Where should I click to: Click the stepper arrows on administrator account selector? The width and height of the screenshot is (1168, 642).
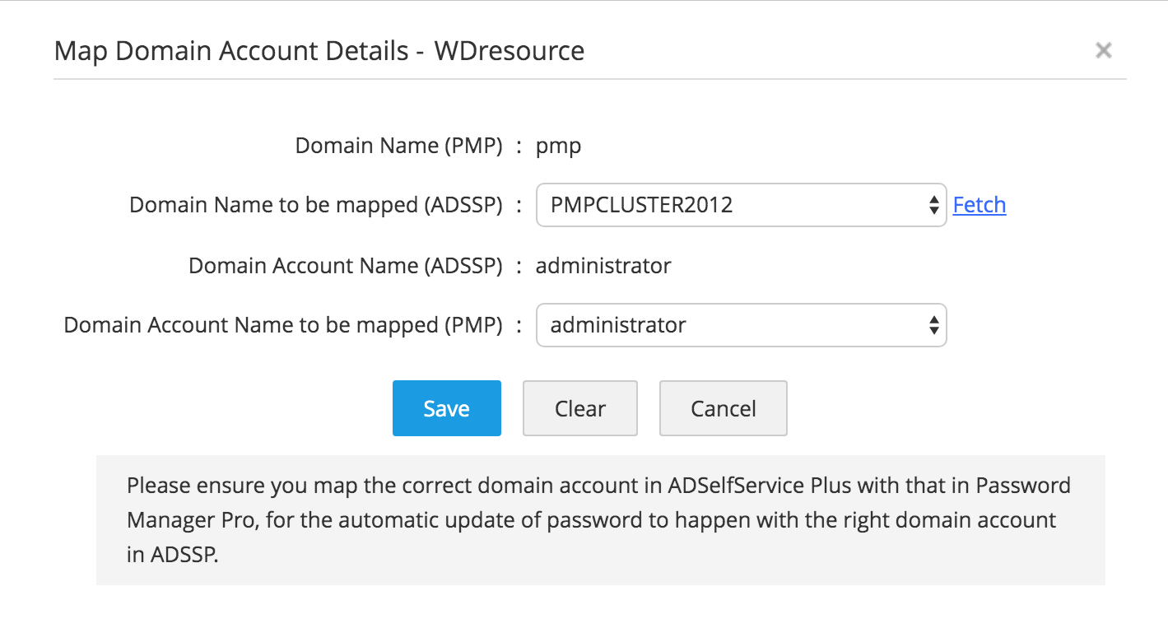click(x=933, y=325)
